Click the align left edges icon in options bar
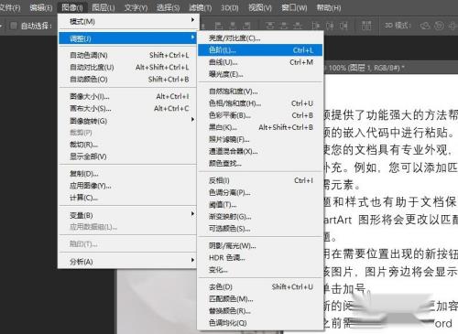This screenshot has width=458, height=334. (x=219, y=26)
